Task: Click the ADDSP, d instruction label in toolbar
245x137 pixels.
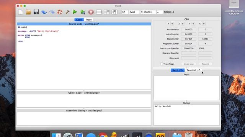Action: pyautogui.click(x=169, y=12)
